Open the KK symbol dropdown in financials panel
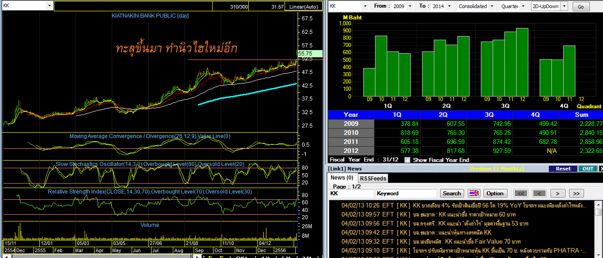 click(365, 6)
